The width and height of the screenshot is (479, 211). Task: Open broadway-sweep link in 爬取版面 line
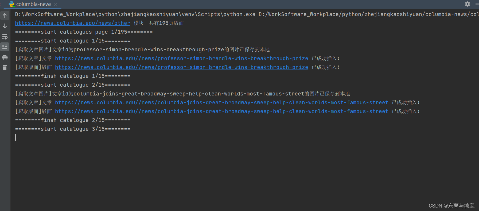[221, 112]
